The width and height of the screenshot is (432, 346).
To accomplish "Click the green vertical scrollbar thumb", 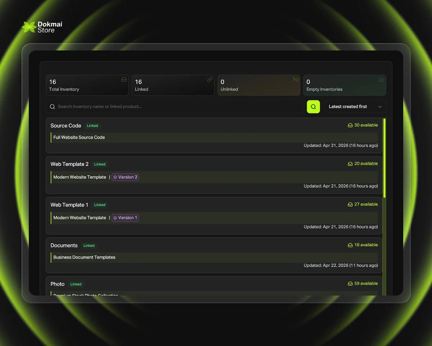I will tap(384, 158).
